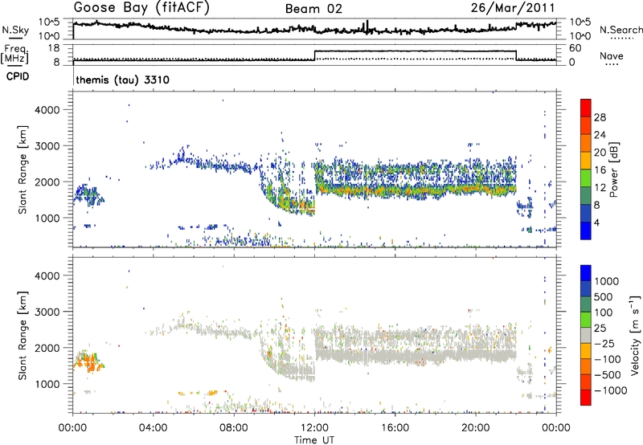Click '3000' on velocity panel range axis
643x445 pixels.
tap(47, 312)
